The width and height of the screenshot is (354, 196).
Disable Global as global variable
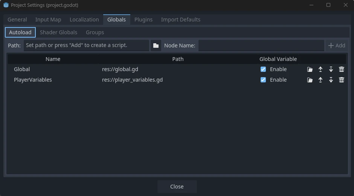263,69
